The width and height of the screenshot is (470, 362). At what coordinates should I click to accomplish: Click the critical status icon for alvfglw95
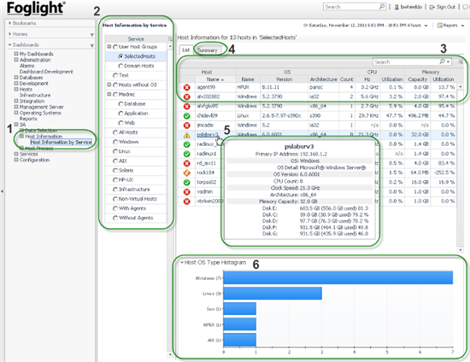point(187,106)
